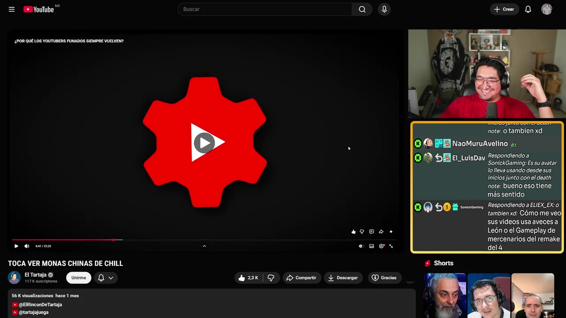Viewport: 566px width, 318px height.
Task: Open El Tartaja channel avatar
Action: point(14,277)
